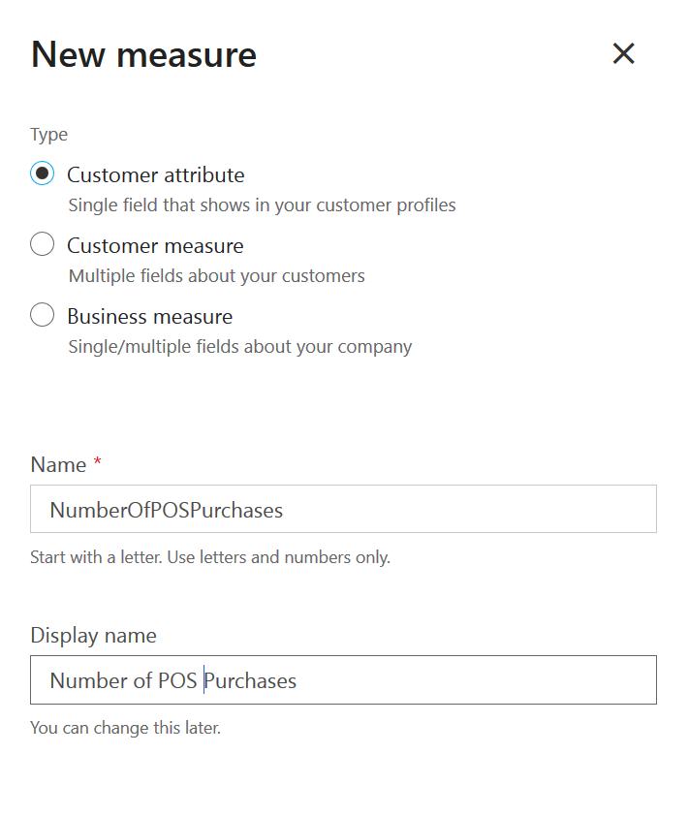Click the 'Single field that shows' description

262,205
